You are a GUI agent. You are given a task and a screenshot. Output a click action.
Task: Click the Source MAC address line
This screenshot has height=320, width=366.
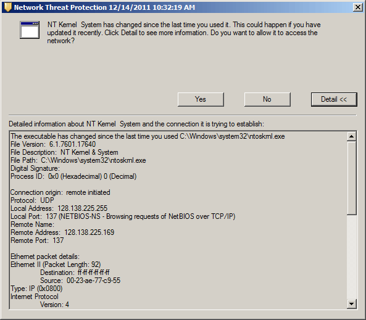(80, 281)
